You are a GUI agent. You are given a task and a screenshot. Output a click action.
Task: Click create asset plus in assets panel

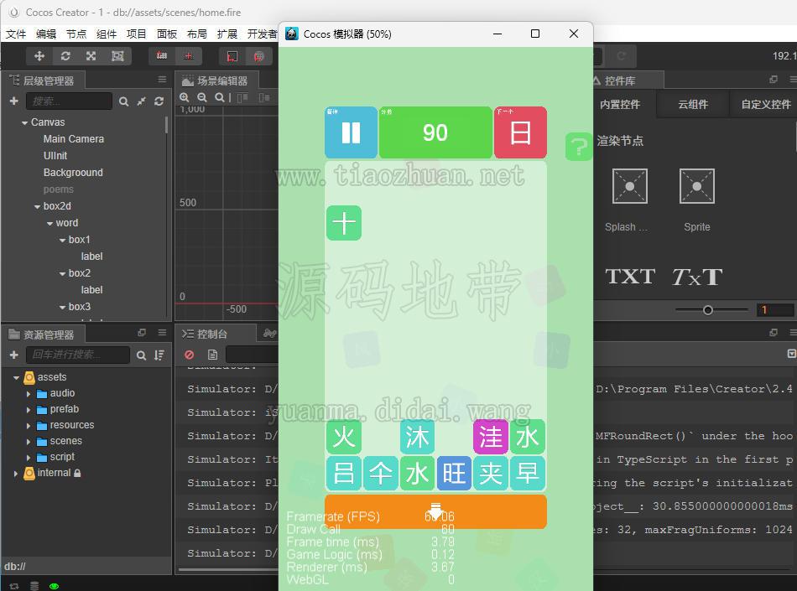point(14,355)
